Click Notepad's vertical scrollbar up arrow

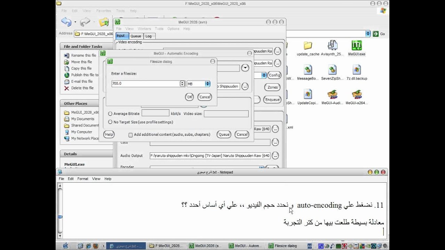(x=60, y=186)
